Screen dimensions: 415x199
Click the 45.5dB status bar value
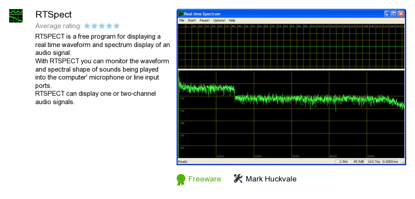coord(358,162)
